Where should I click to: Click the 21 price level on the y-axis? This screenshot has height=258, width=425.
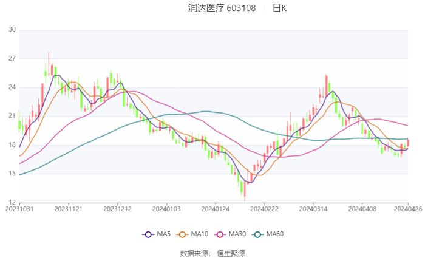pyautogui.click(x=12, y=116)
